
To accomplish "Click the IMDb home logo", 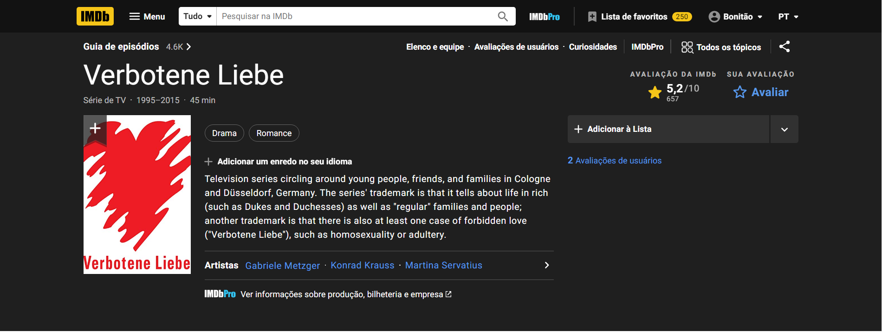I will [95, 16].
